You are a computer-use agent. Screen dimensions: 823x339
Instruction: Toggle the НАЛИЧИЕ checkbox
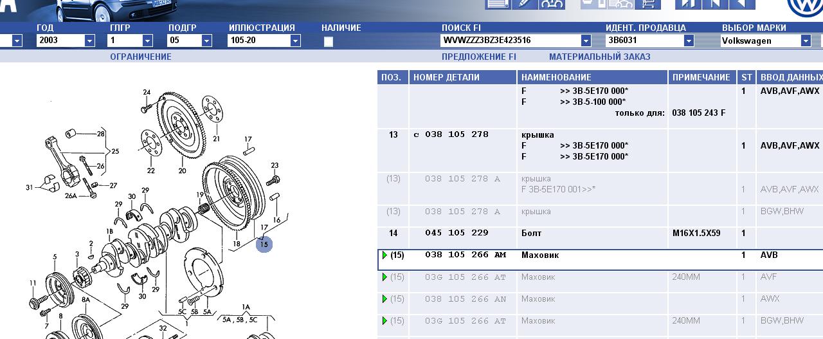329,41
